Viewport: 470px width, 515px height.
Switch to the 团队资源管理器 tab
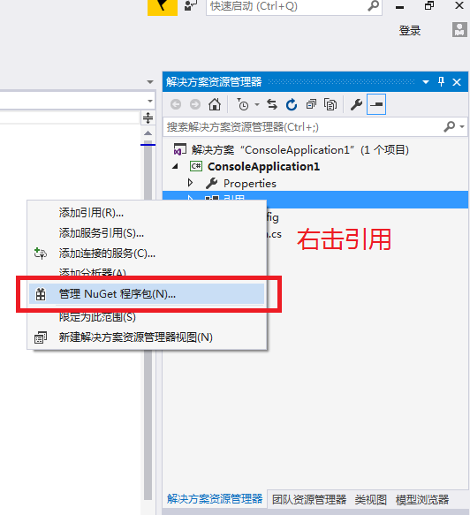309,500
